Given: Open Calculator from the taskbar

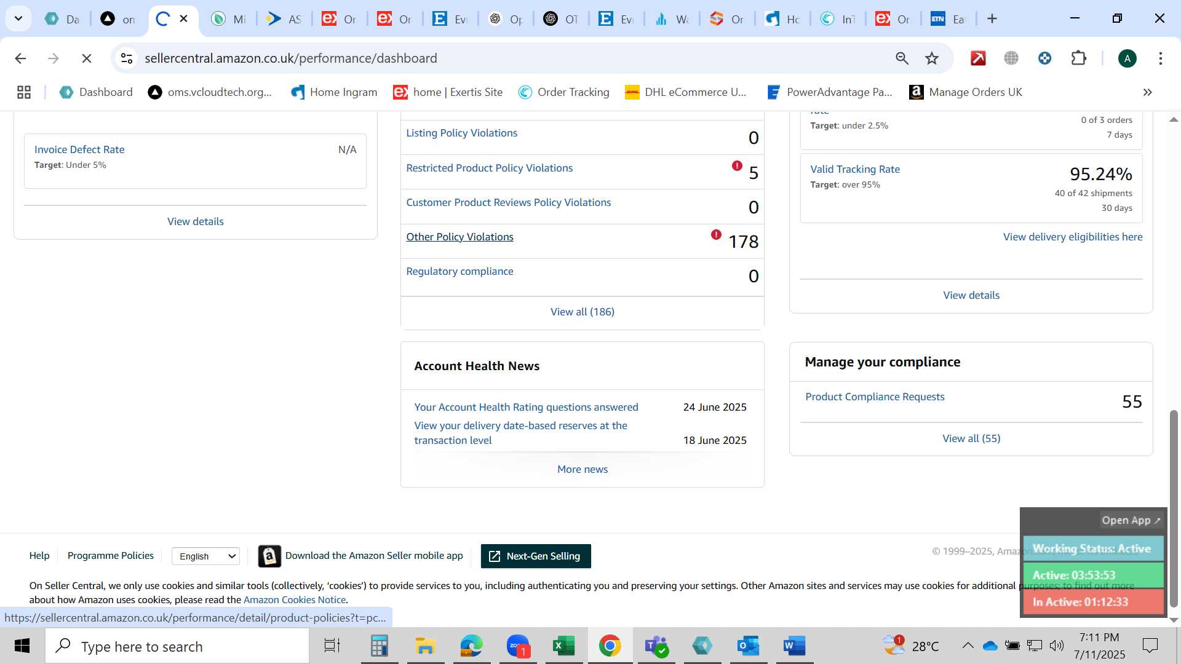Looking at the screenshot, I should pyautogui.click(x=380, y=646).
